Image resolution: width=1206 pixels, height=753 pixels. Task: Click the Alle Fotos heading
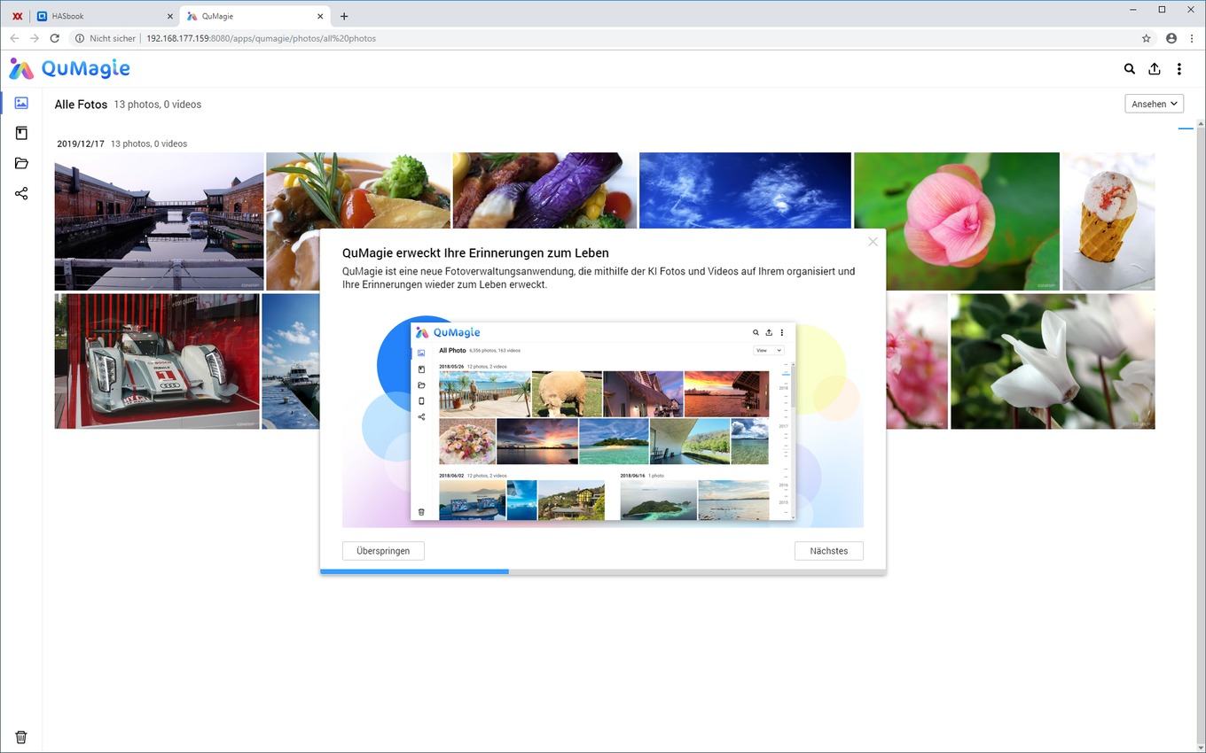[x=81, y=105]
